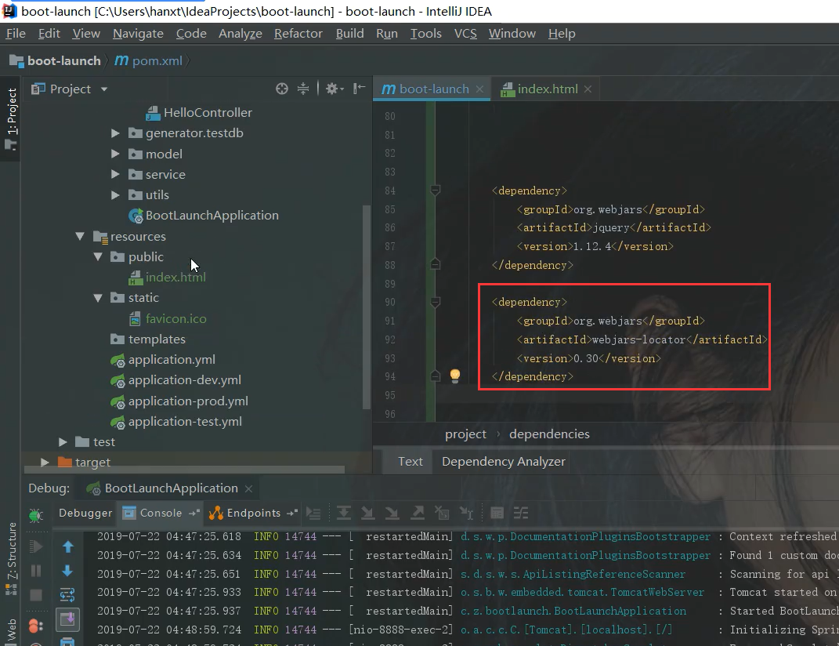Viewport: 839px width, 646px height.
Task: Click the Run to Cursor debugger icon
Action: (467, 514)
